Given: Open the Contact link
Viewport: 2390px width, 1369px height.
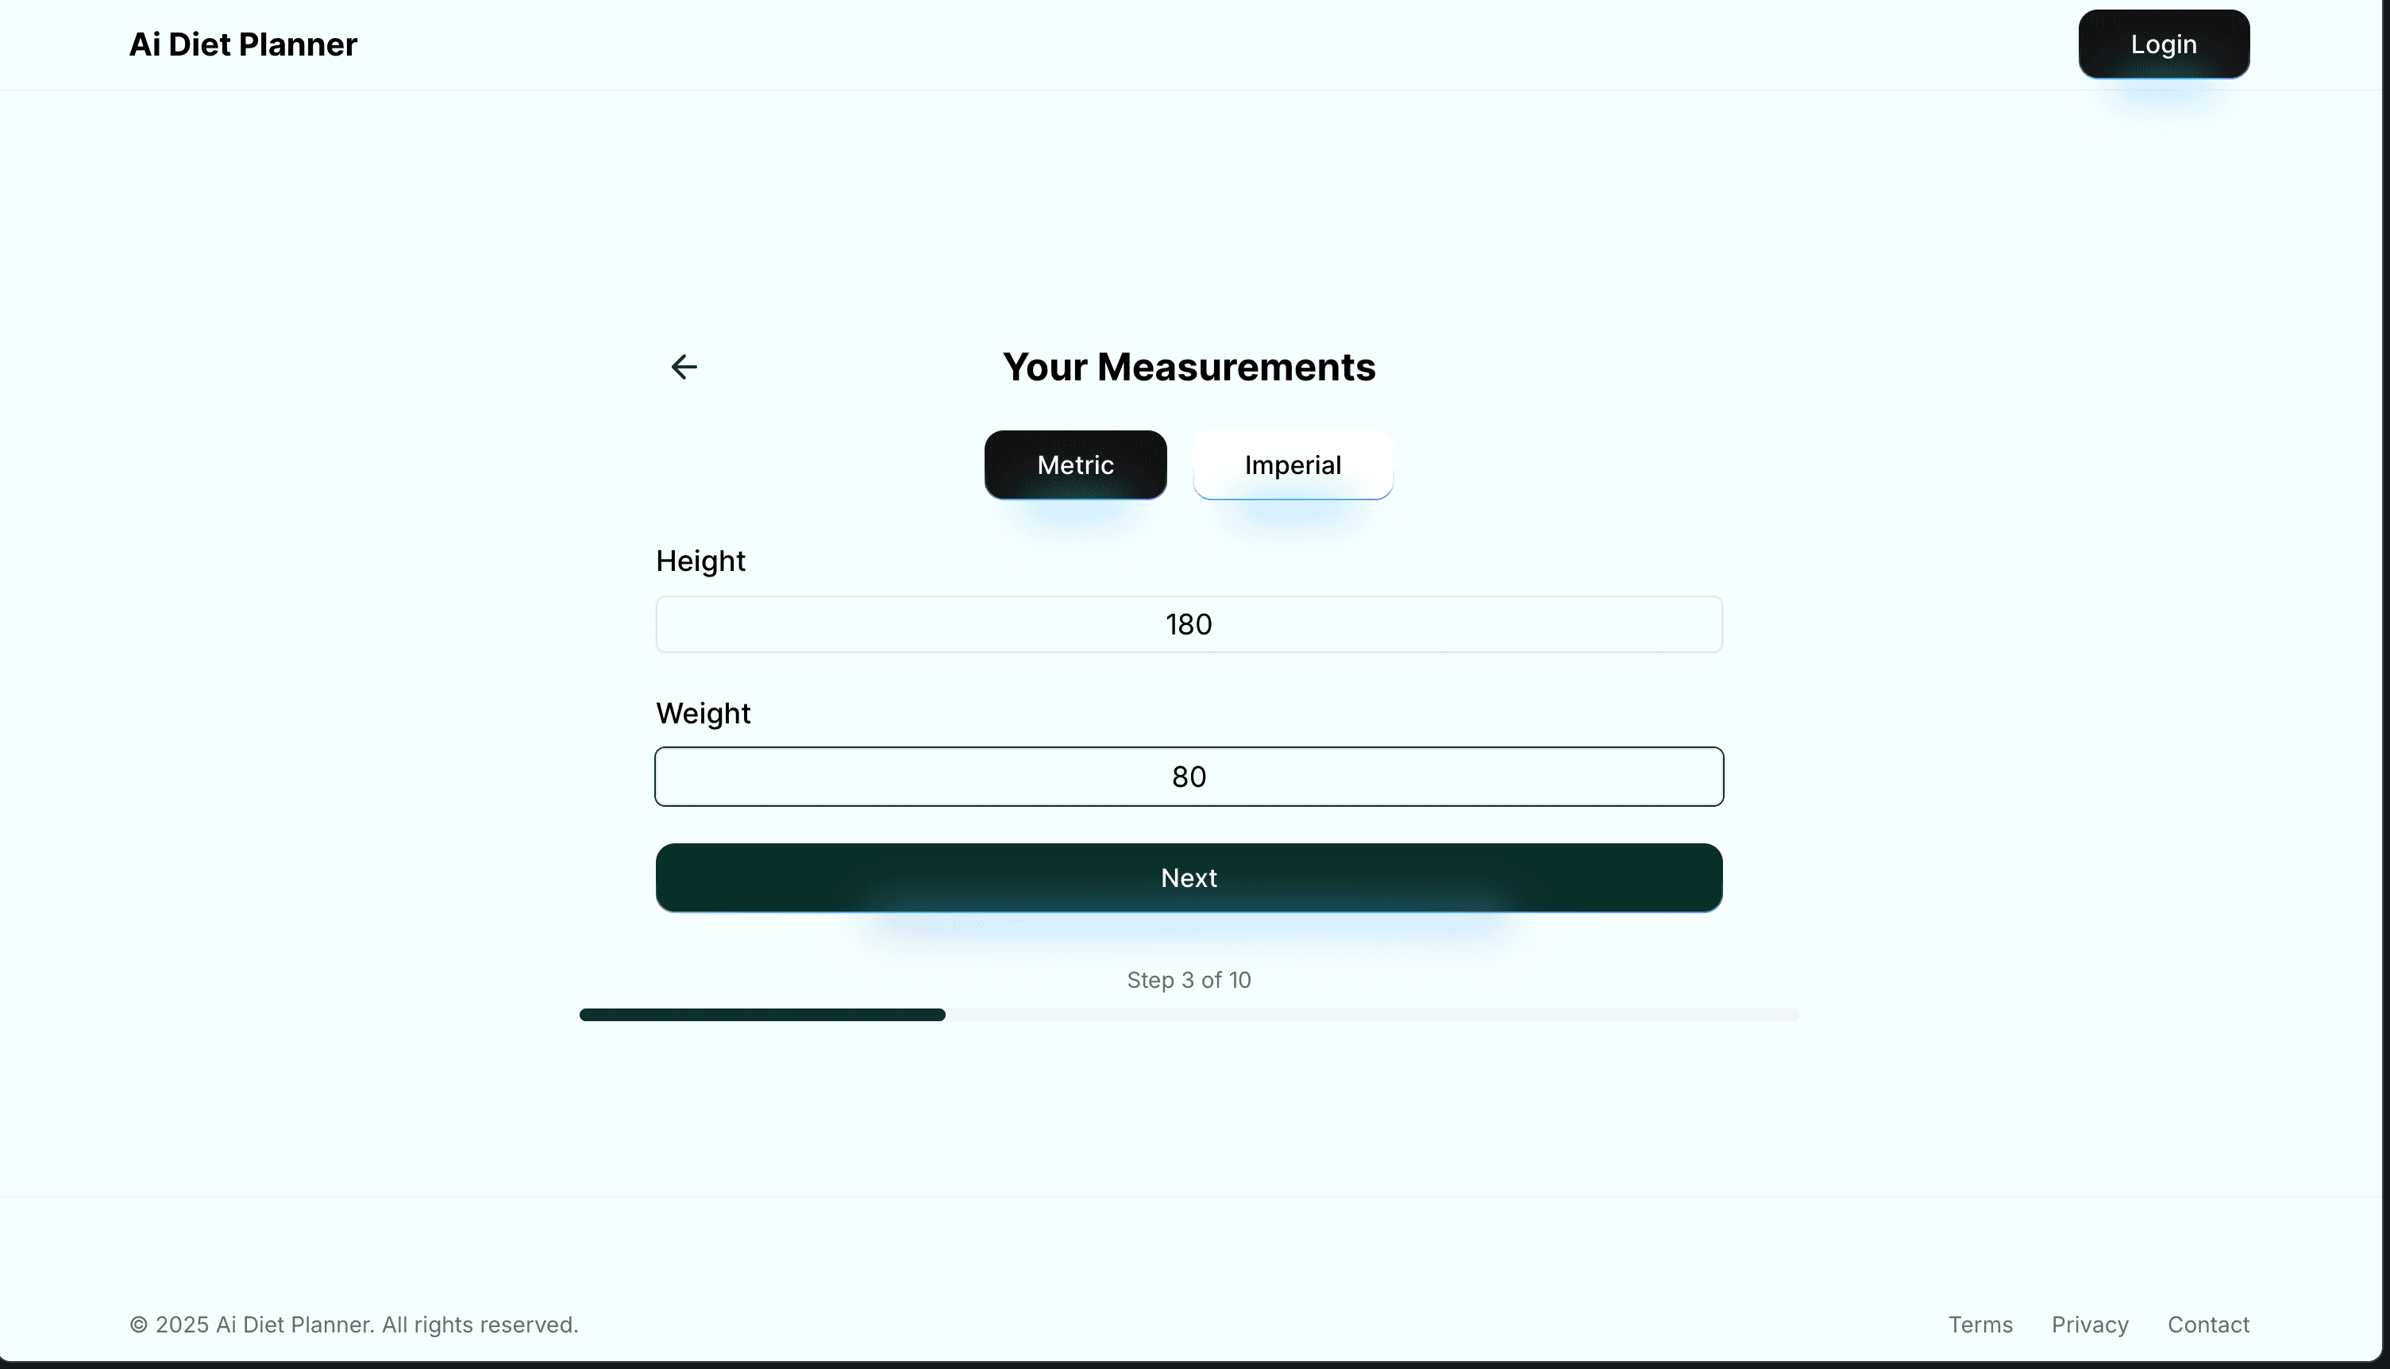Looking at the screenshot, I should pyautogui.click(x=2207, y=1324).
